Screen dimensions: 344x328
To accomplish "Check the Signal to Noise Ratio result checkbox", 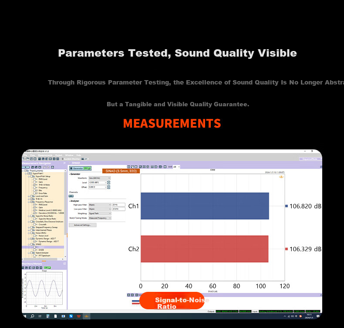I will [34, 219].
